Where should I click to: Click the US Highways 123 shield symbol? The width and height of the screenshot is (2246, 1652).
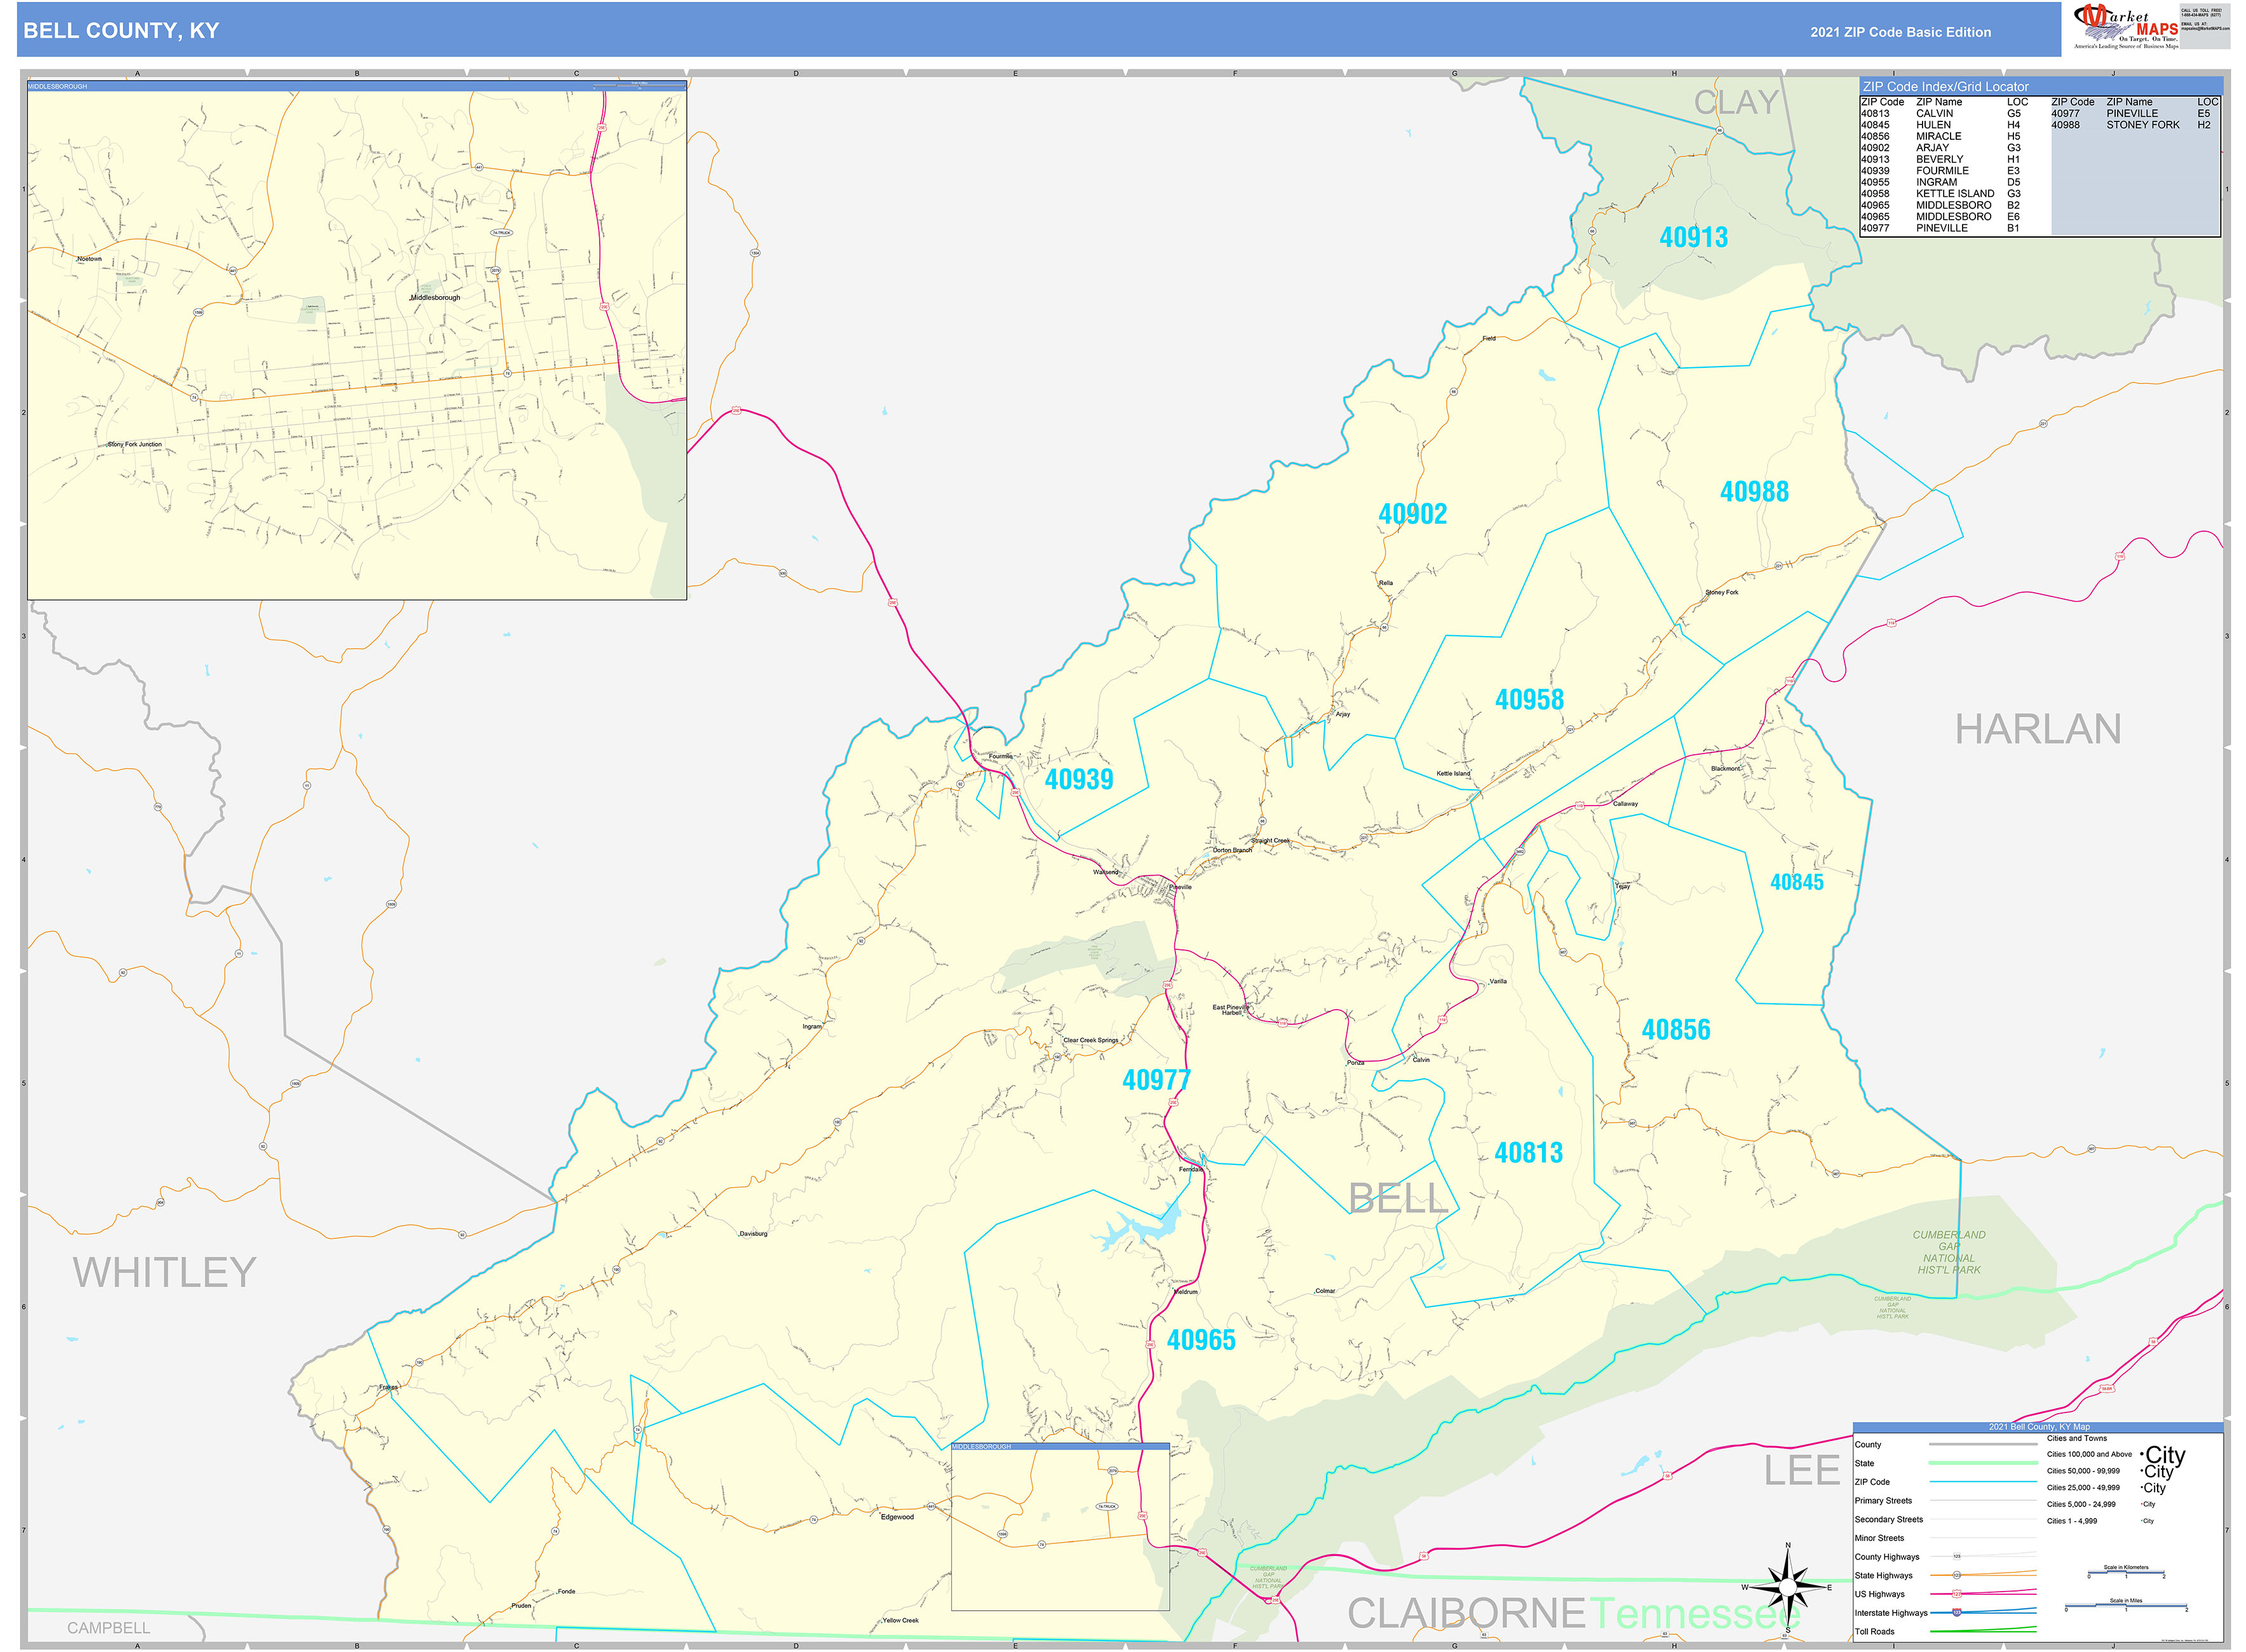tap(1957, 1591)
